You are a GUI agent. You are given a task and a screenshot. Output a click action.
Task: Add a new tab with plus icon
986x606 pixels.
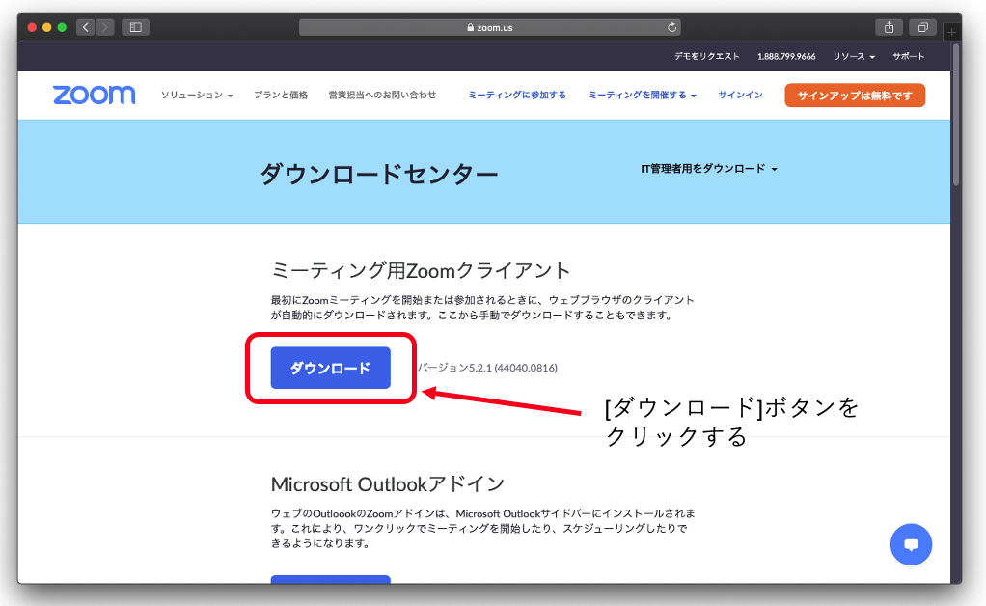[952, 32]
